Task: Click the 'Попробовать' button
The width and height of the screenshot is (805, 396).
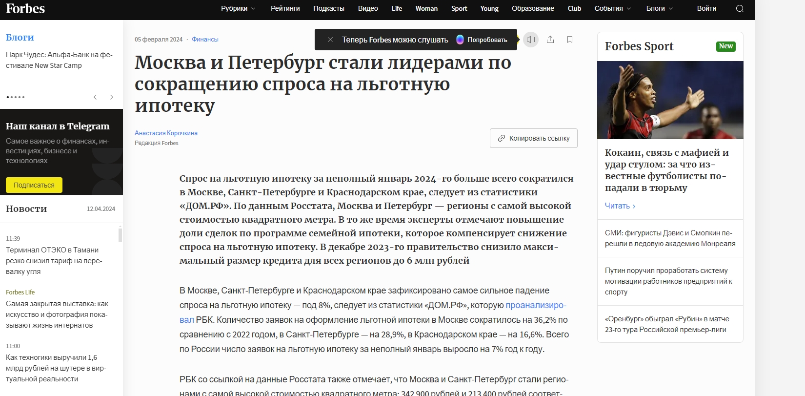Action: [482, 40]
